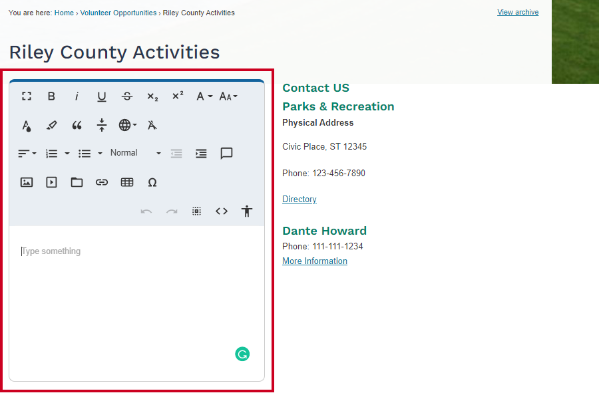The height and width of the screenshot is (397, 599).
Task: Insert a table
Action: (x=127, y=182)
